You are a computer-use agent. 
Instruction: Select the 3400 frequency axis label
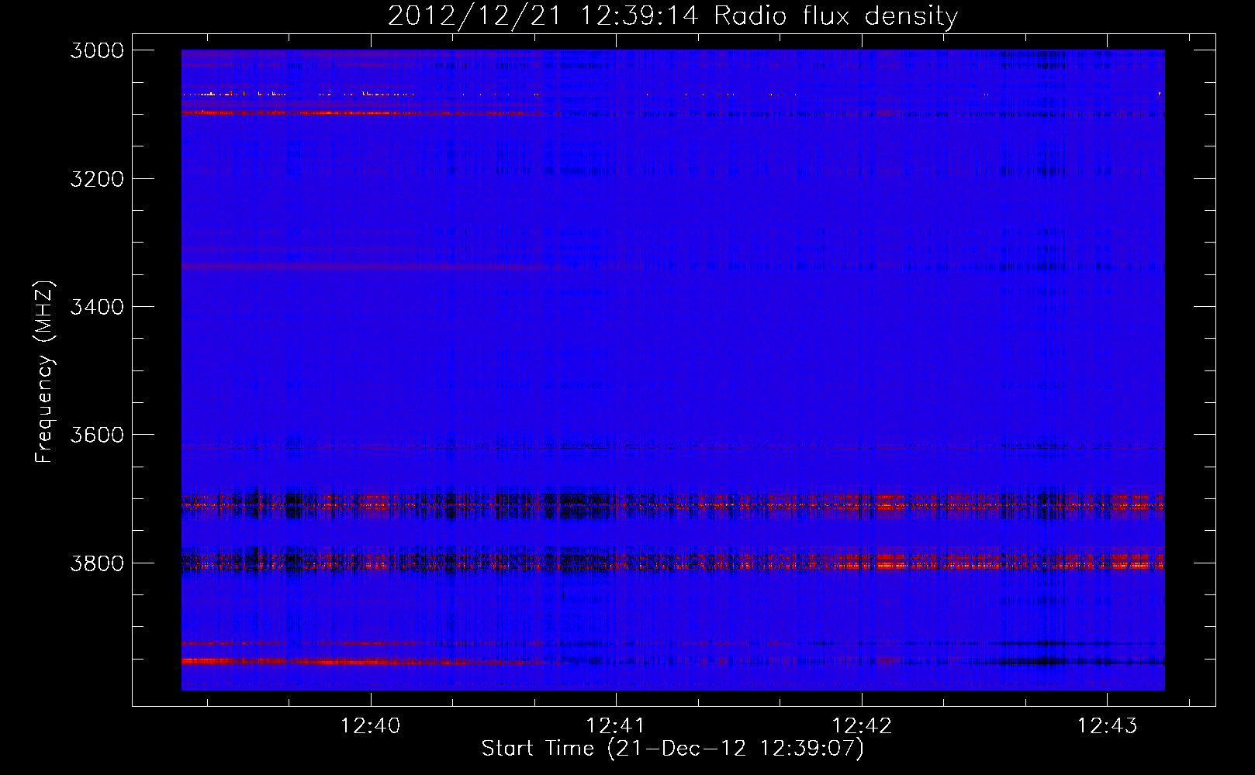(x=97, y=307)
